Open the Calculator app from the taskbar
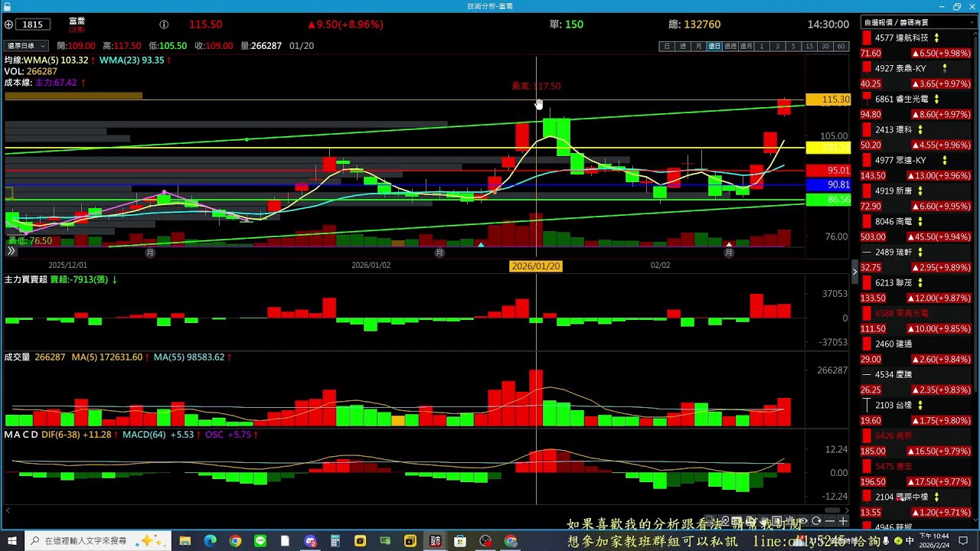 335,541
